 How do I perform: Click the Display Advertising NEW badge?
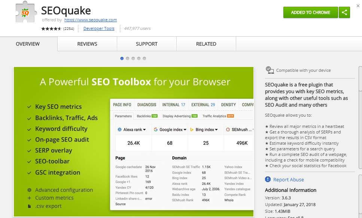[x=195, y=116]
